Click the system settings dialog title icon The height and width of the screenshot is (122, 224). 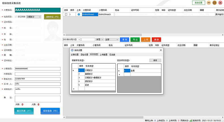[72, 50]
